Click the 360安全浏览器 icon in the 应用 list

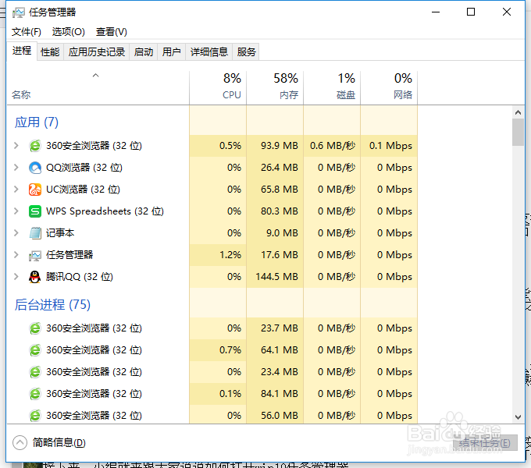[x=35, y=146]
